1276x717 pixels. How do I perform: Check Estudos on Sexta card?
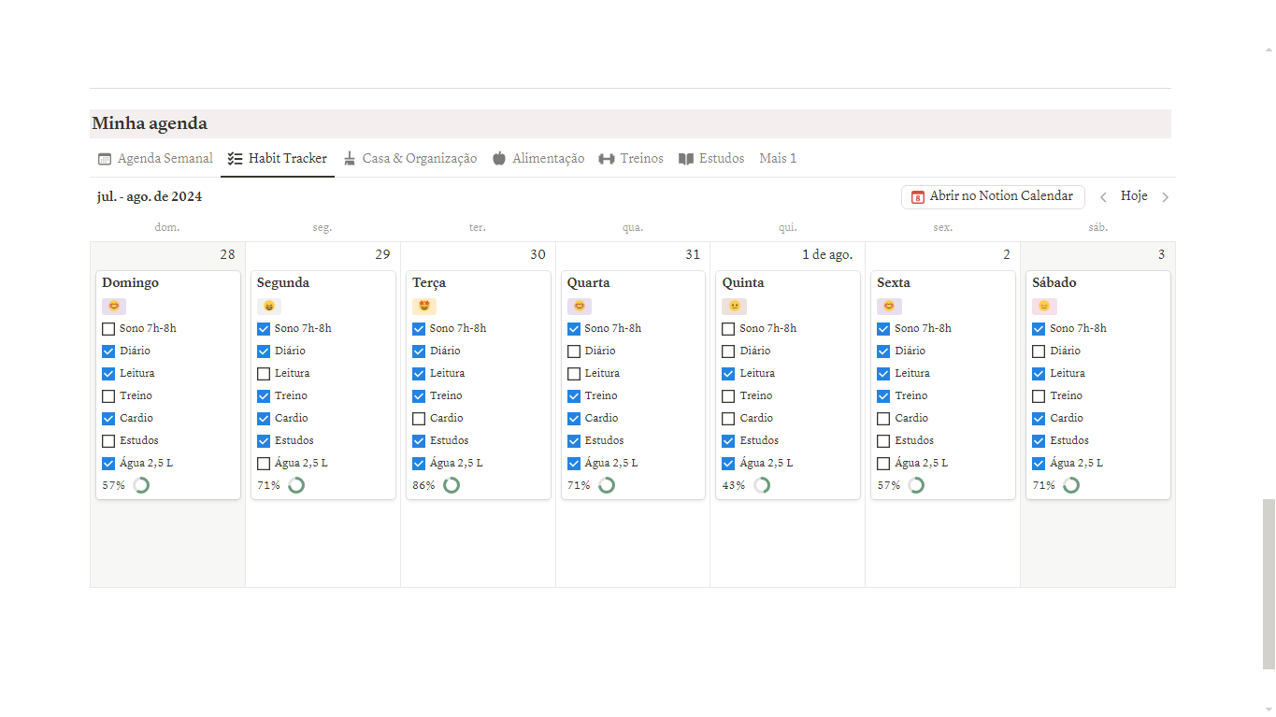(883, 441)
